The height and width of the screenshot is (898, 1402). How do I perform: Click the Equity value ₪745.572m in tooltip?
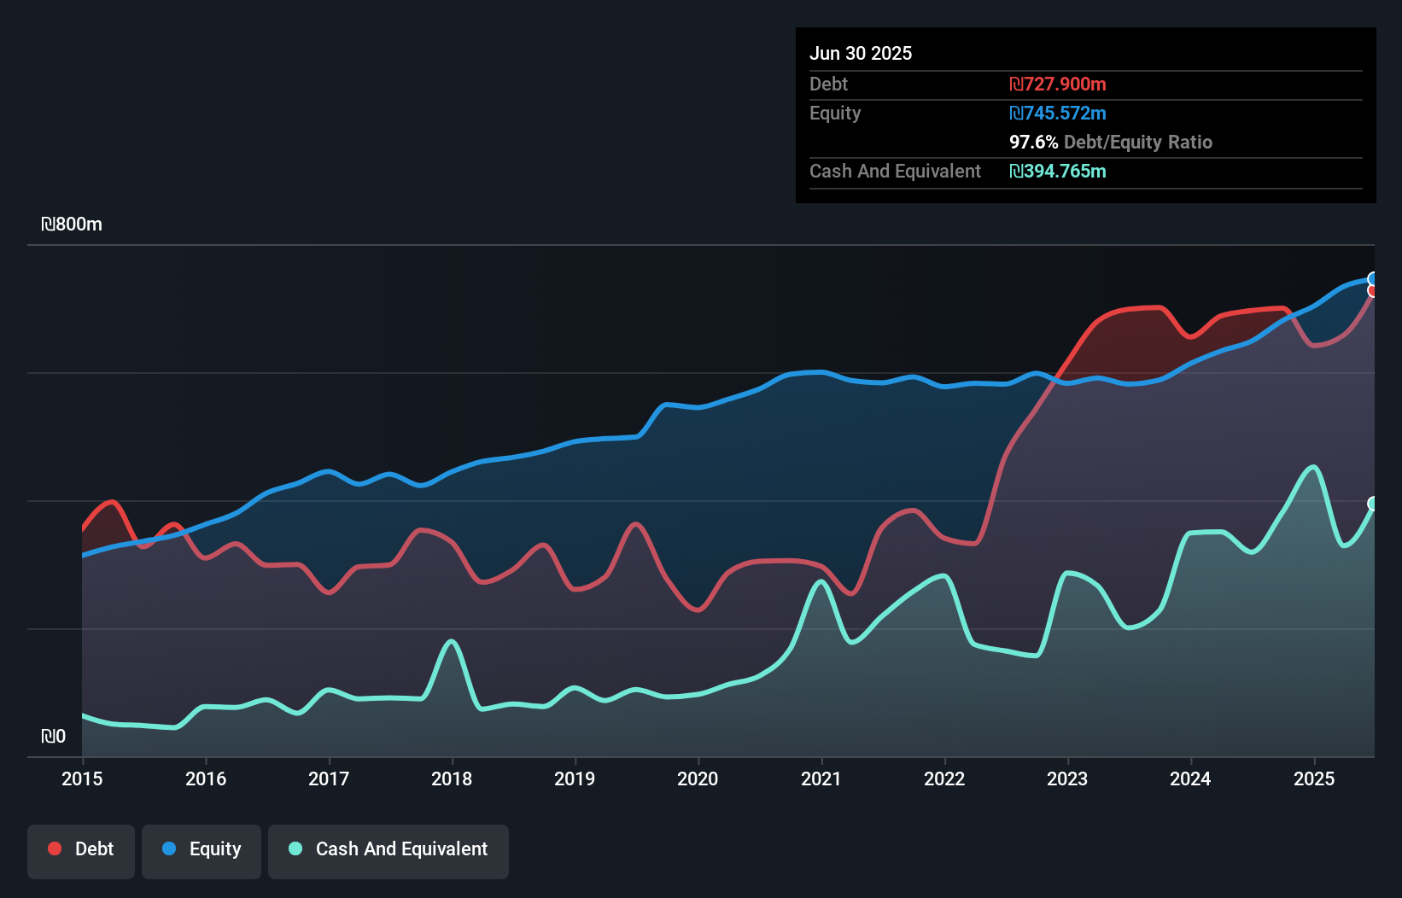1057,114
